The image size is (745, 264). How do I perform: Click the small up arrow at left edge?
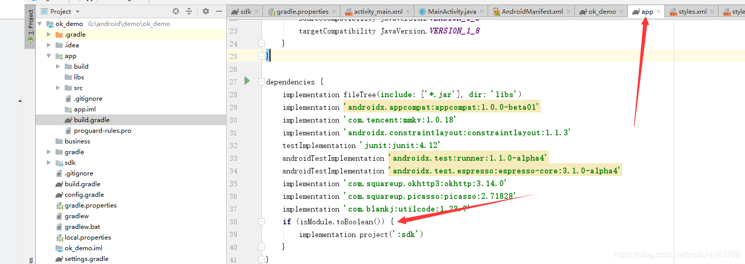tap(20, 101)
